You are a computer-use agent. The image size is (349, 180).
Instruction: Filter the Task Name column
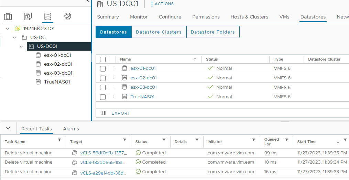pyautogui.click(x=59, y=140)
